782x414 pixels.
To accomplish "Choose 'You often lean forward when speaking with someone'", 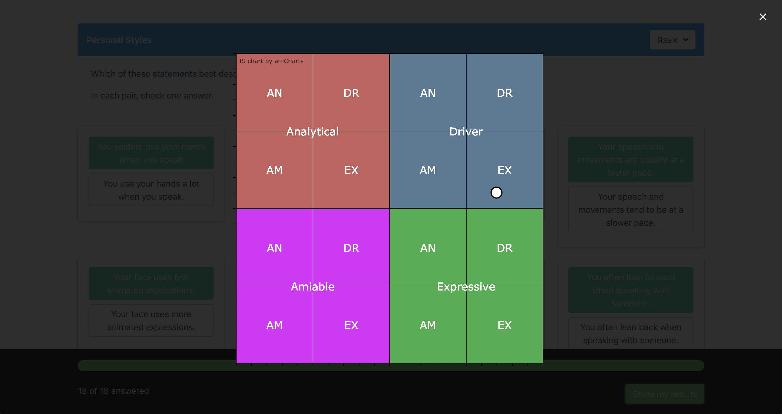I will tap(631, 290).
